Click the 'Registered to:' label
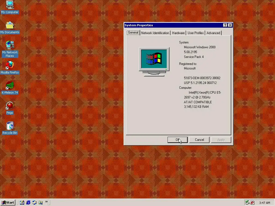The image size is (275, 206). [x=188, y=64]
